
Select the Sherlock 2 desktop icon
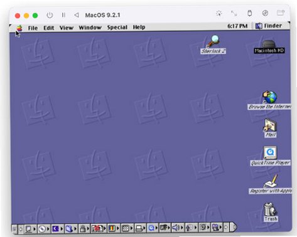pos(213,45)
